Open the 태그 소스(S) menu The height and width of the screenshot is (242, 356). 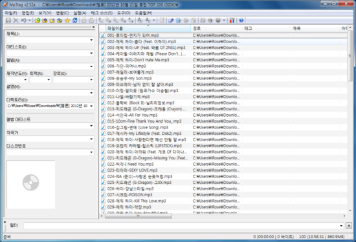click(x=102, y=13)
